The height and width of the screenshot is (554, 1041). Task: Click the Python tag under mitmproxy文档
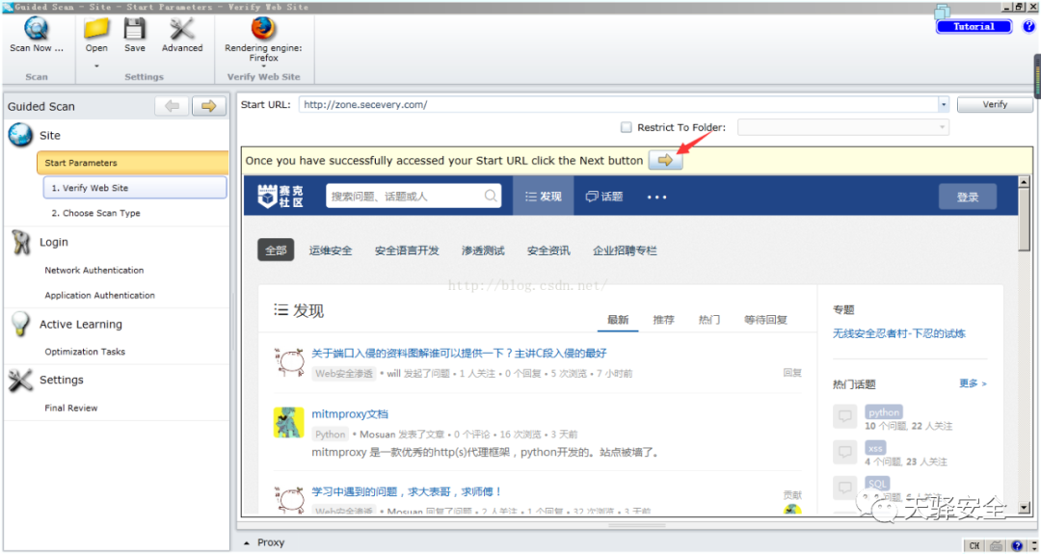(x=331, y=435)
